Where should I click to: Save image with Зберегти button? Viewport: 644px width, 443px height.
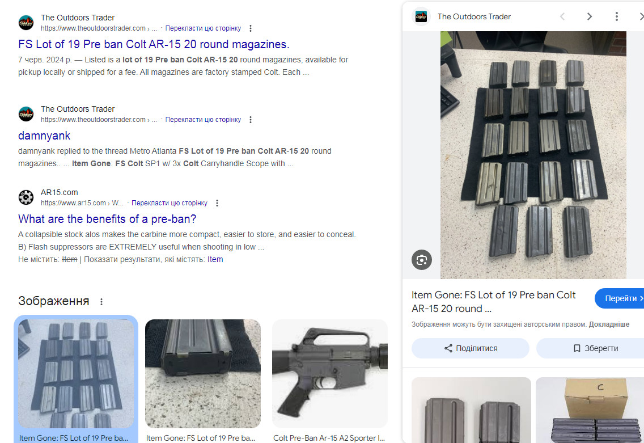coord(591,348)
